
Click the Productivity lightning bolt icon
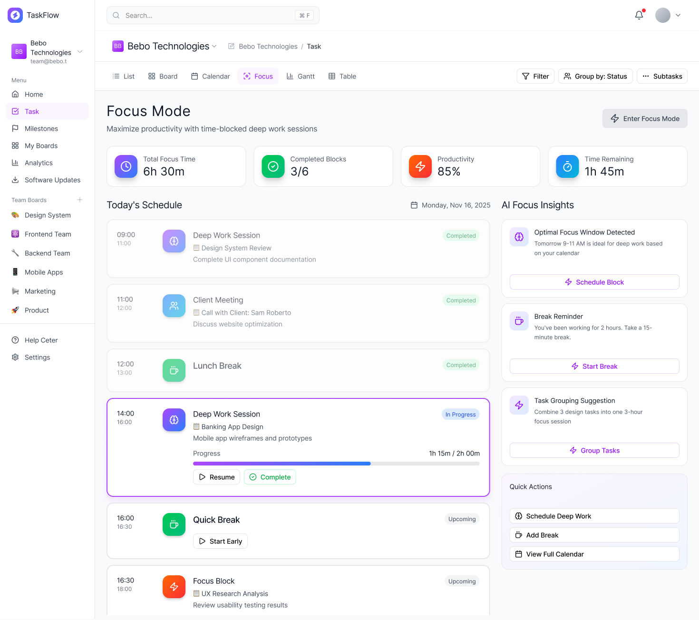point(420,166)
